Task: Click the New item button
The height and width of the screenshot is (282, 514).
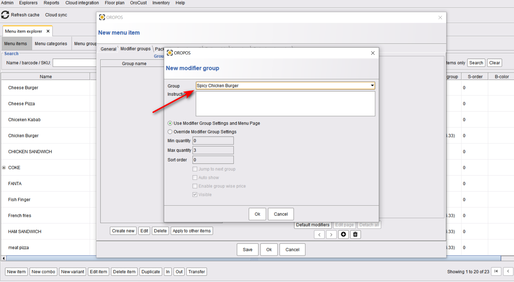Action: (x=16, y=272)
